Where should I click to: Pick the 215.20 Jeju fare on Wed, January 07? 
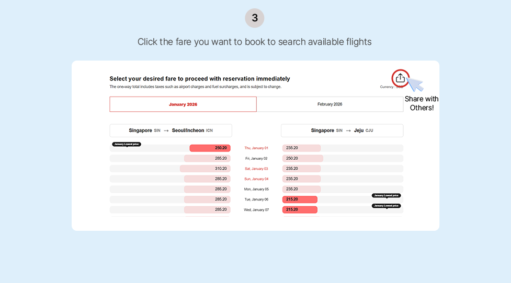300,209
